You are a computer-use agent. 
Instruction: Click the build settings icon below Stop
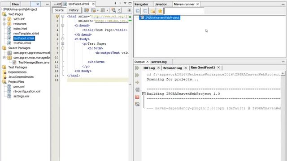(x=137, y=104)
